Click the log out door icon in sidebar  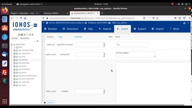22,35
